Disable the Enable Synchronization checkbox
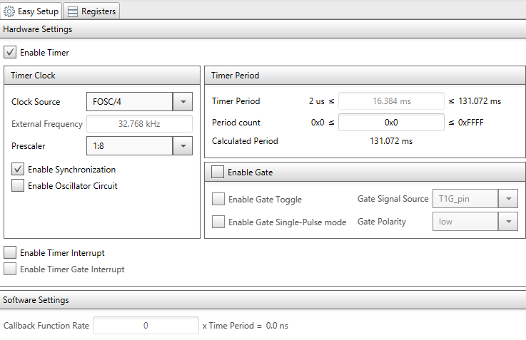The image size is (526, 340). (18, 170)
